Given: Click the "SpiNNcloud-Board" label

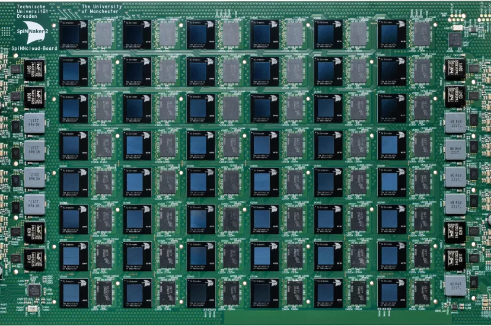Looking at the screenshot, I should [34, 49].
